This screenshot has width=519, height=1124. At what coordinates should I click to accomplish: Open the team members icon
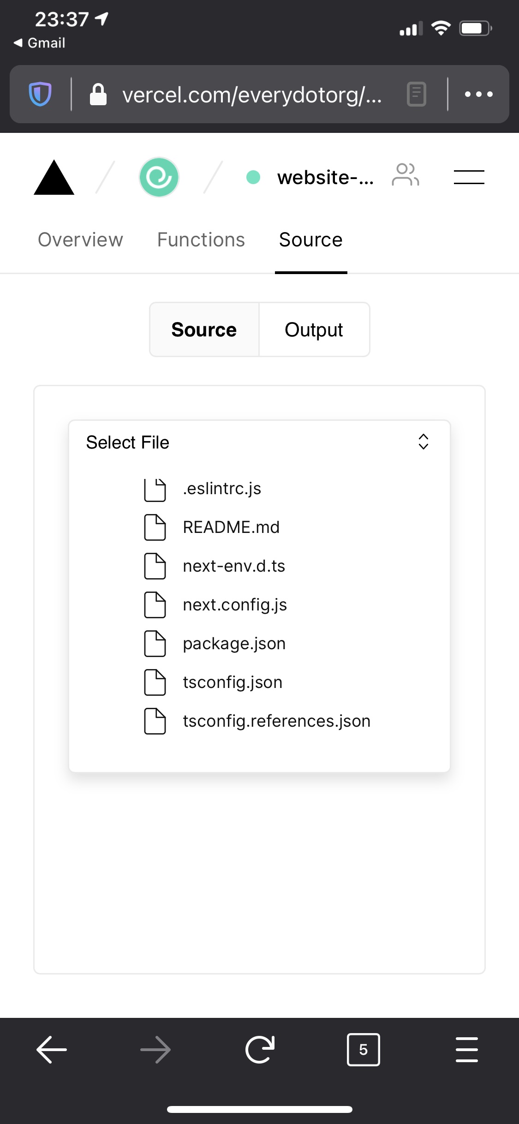pos(406,175)
